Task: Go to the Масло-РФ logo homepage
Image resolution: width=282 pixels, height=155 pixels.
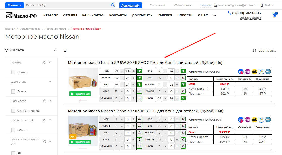Action: pos(21,15)
